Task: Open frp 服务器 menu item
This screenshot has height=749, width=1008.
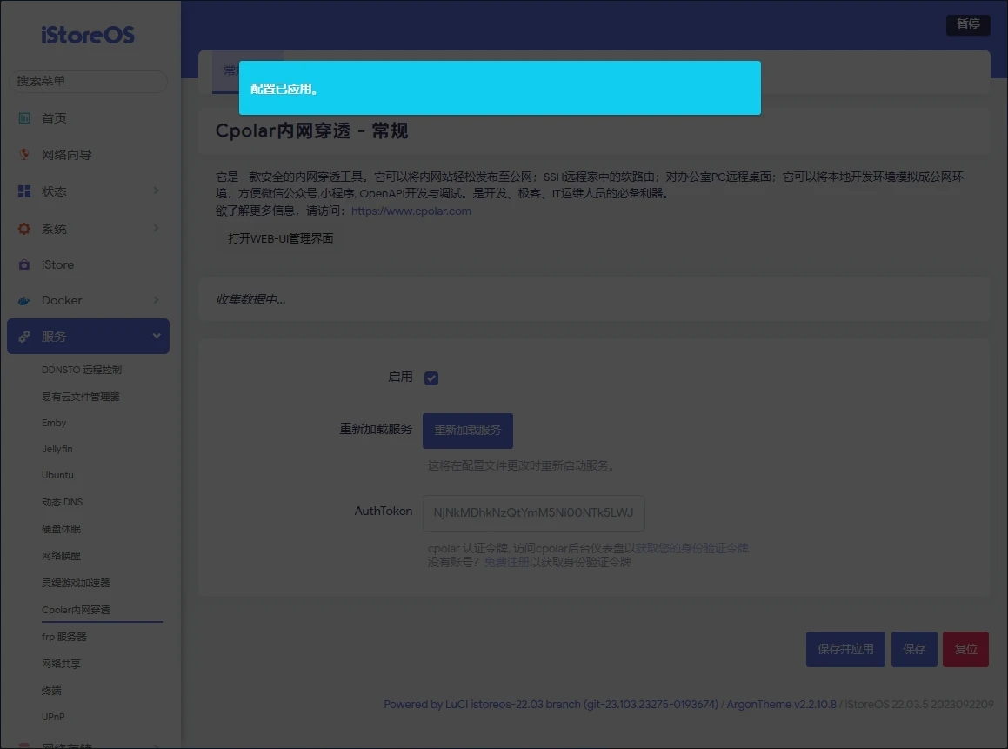Action: coord(64,637)
